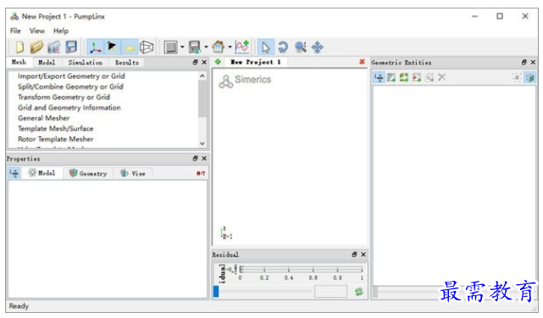Open the save image dropdown arrow

pyautogui.click(x=206, y=47)
